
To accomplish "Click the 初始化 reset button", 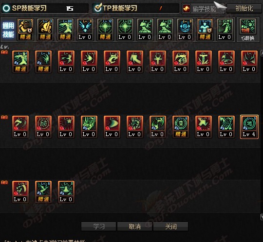I will coord(244,8).
